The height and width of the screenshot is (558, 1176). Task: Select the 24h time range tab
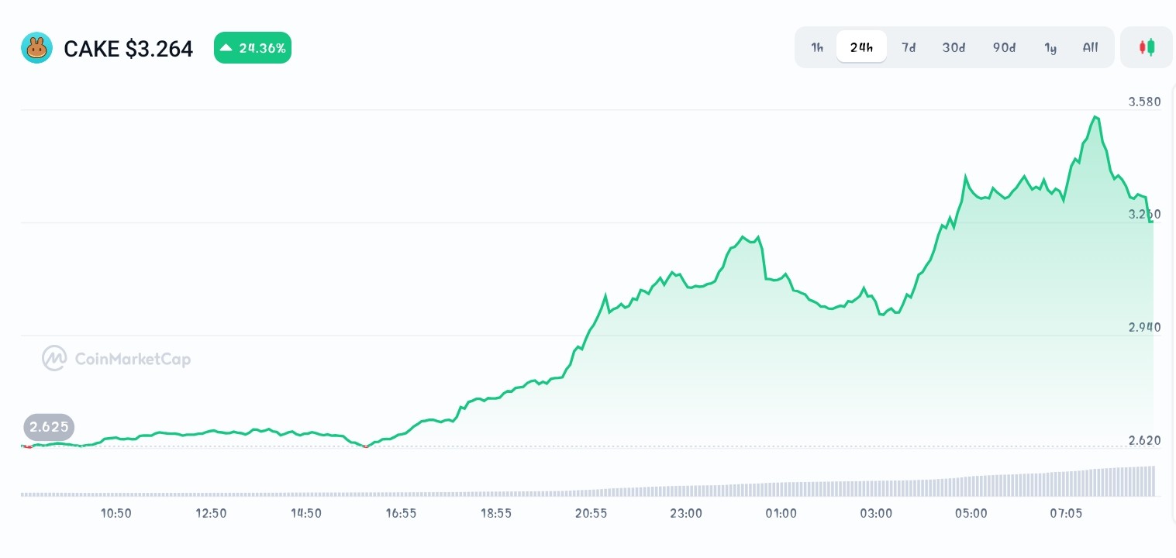[x=861, y=47]
